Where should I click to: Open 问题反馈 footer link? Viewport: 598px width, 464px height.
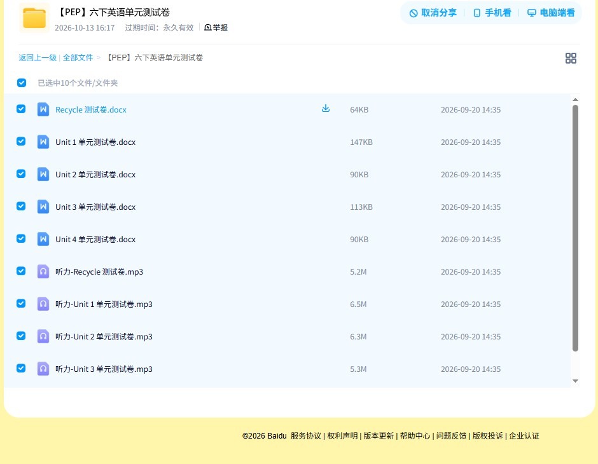point(451,436)
